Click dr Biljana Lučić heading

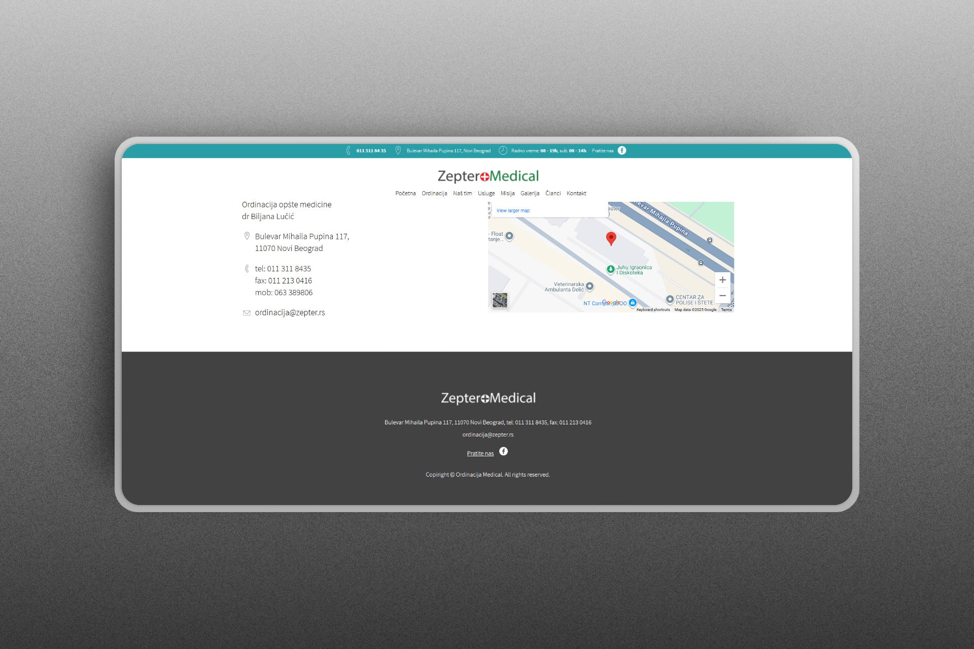click(x=268, y=217)
